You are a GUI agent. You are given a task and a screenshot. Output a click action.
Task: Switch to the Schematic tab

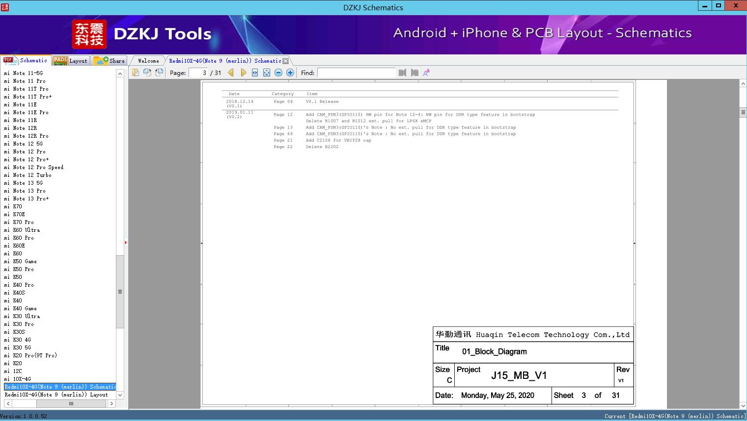coord(25,60)
